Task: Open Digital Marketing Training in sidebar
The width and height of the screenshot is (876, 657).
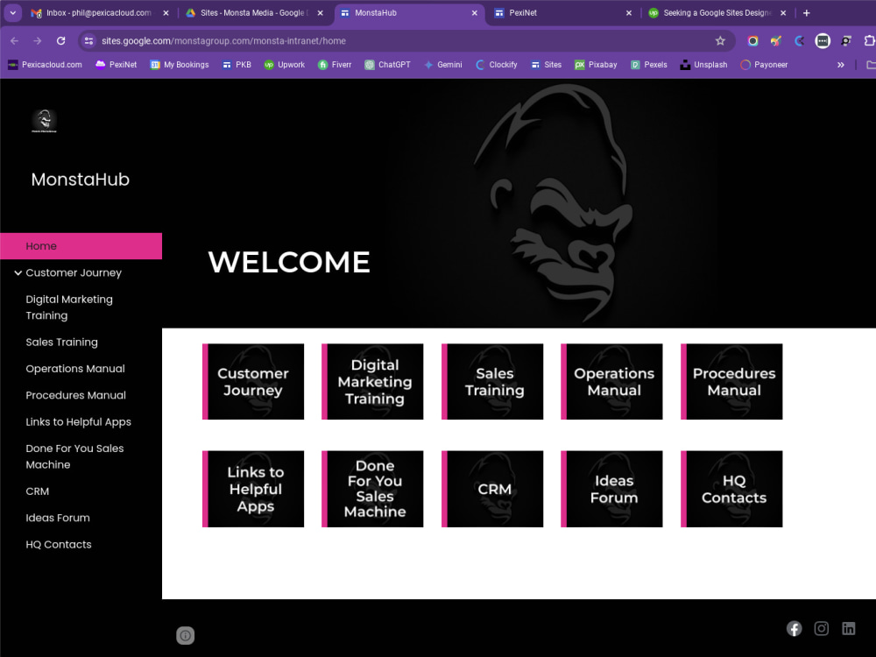Action: coord(69,307)
